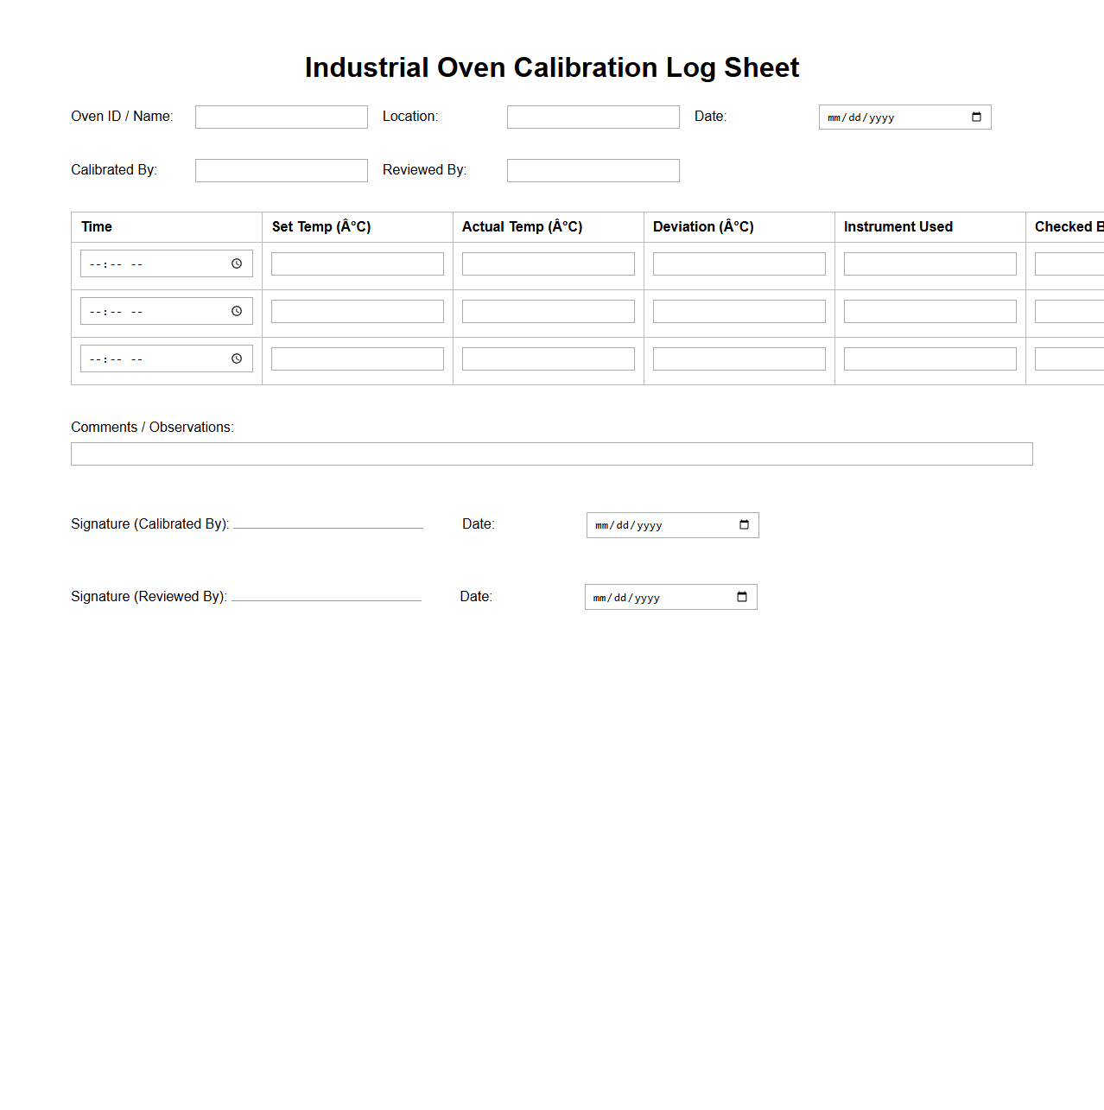
Task: Click the Oven ID / Name input box
Action: (x=281, y=117)
